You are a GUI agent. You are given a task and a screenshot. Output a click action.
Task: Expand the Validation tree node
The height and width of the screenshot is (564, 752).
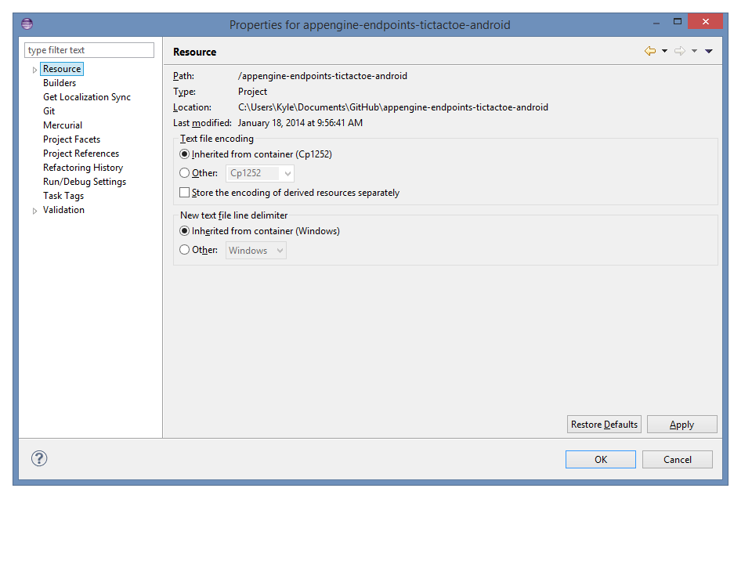[x=34, y=211]
